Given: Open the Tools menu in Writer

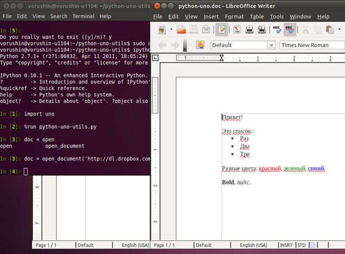Looking at the screenshot, I should pyautogui.click(x=277, y=17).
